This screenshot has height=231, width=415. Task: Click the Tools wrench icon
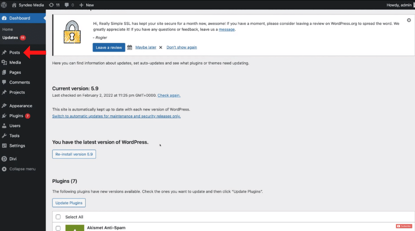click(x=4, y=135)
